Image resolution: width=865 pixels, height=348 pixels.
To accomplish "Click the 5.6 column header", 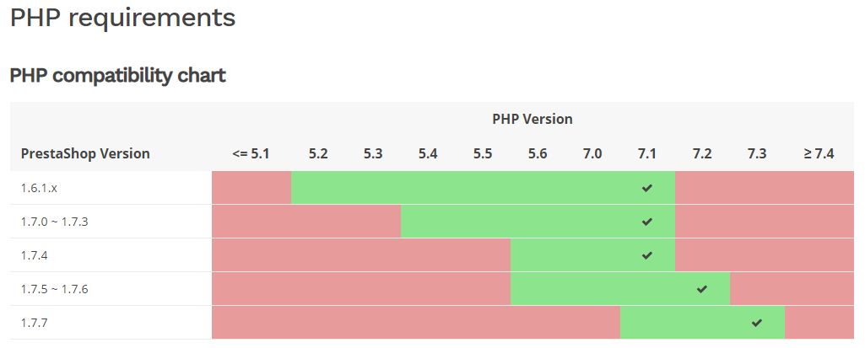I will tap(538, 153).
